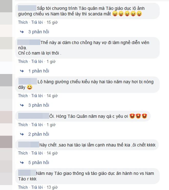
Task: Click reply arrow icon beside '1 phản hồi'
Action: [x=22, y=71]
